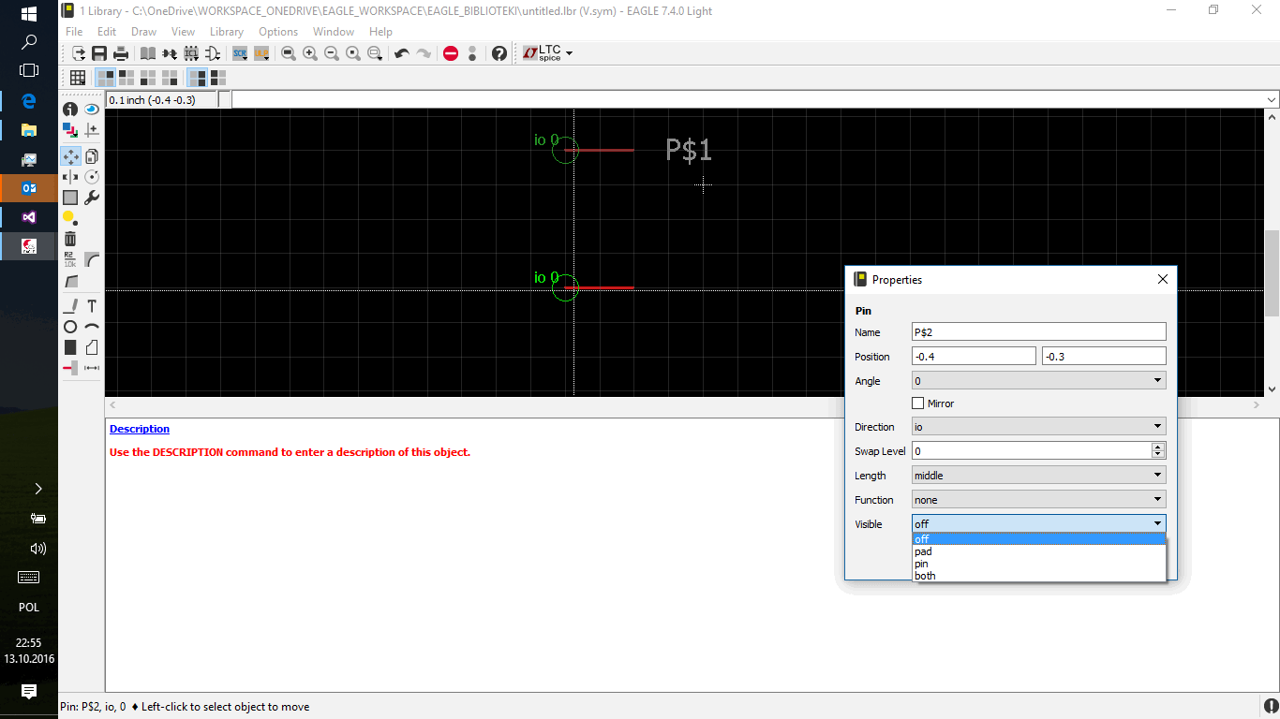This screenshot has height=719, width=1280.
Task: Click the P$1 pin label
Action: coord(689,150)
